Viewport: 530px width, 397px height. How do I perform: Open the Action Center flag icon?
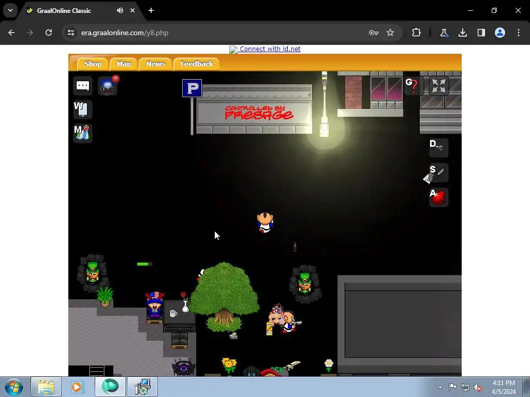pos(452,387)
